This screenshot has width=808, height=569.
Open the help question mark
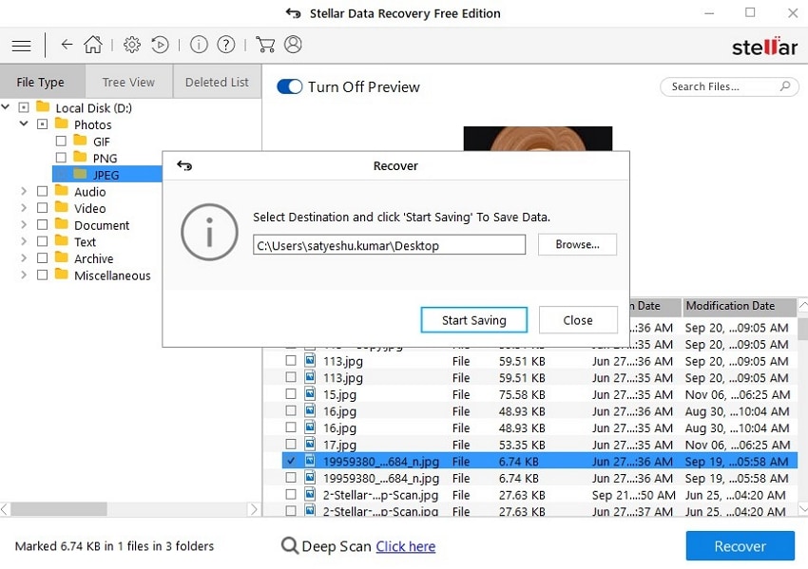(225, 44)
